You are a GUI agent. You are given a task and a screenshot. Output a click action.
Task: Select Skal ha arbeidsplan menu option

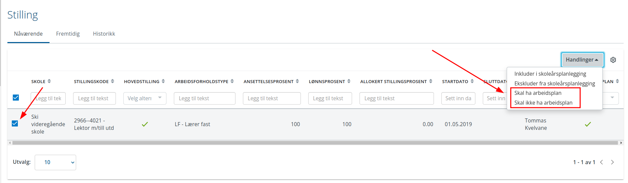(x=538, y=93)
